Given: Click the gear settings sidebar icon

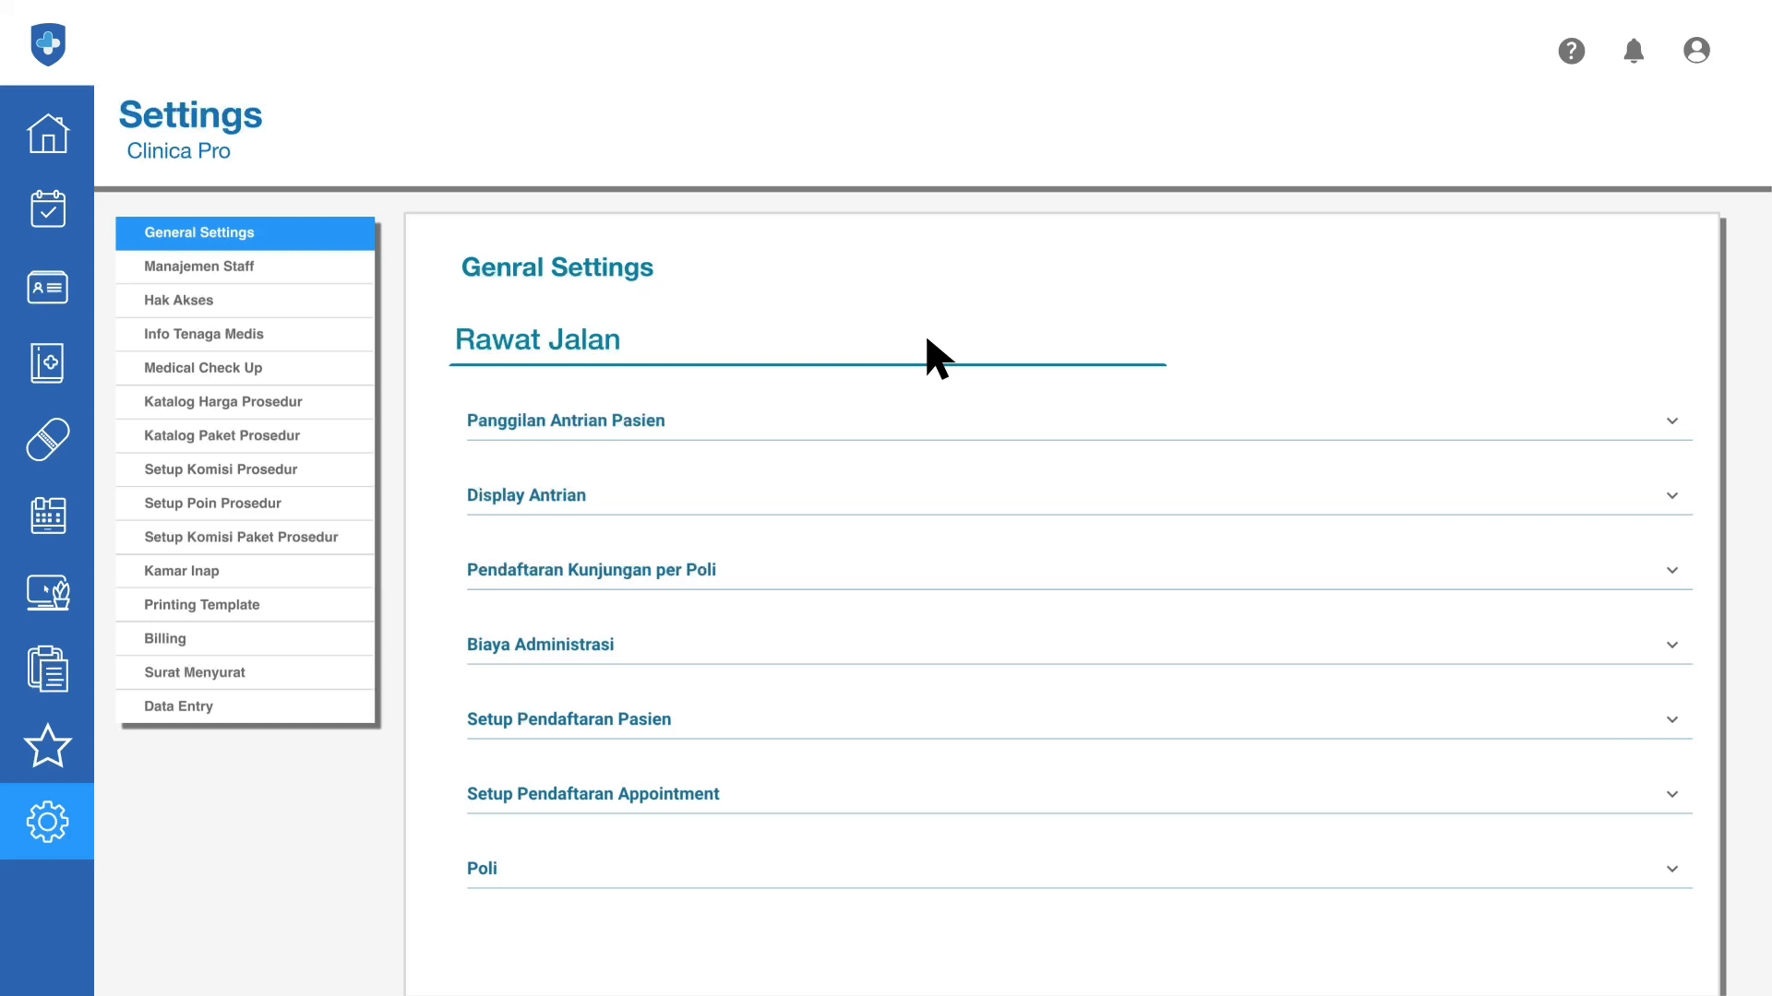Looking at the screenshot, I should click(x=47, y=822).
